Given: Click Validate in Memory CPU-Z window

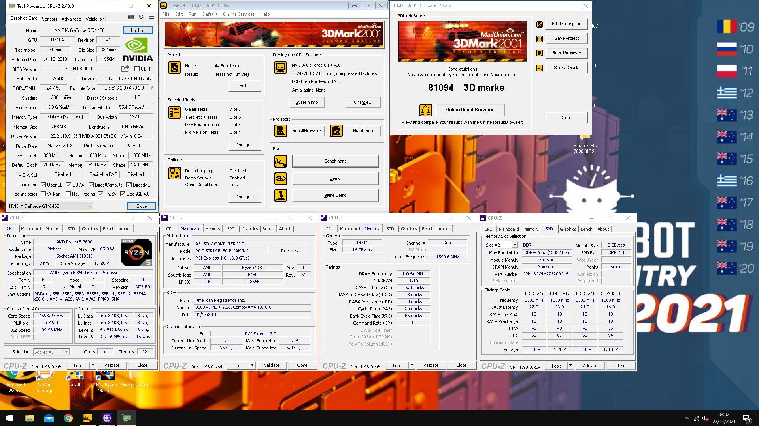Looking at the screenshot, I should (431, 365).
